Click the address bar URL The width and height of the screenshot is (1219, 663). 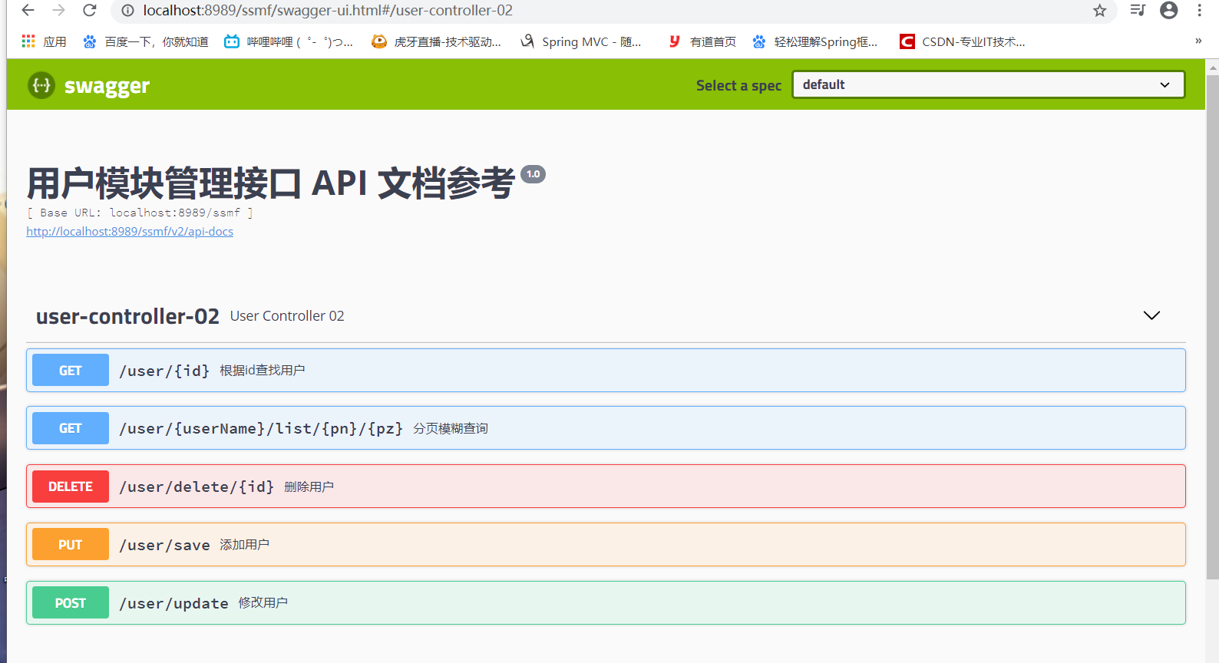pos(328,11)
